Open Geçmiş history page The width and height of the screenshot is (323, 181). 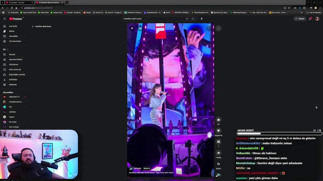click(12, 55)
